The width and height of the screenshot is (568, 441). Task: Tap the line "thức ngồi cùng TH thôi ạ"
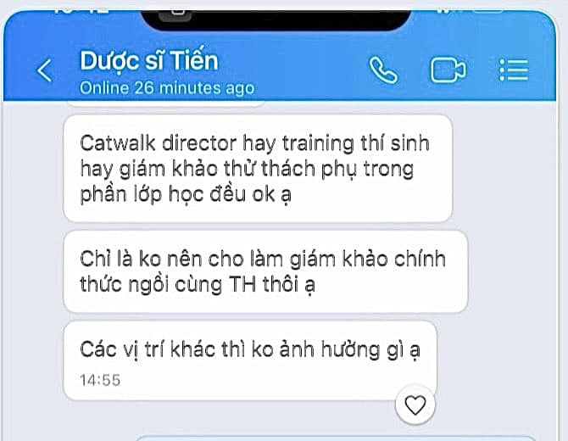tap(198, 284)
